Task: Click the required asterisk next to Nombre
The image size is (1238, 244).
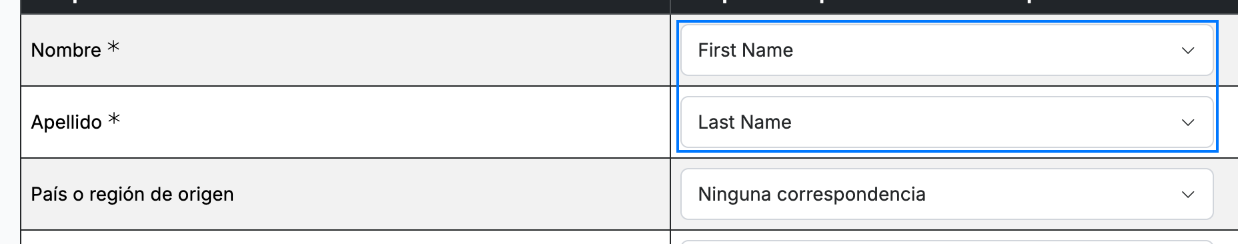Action: 114,47
